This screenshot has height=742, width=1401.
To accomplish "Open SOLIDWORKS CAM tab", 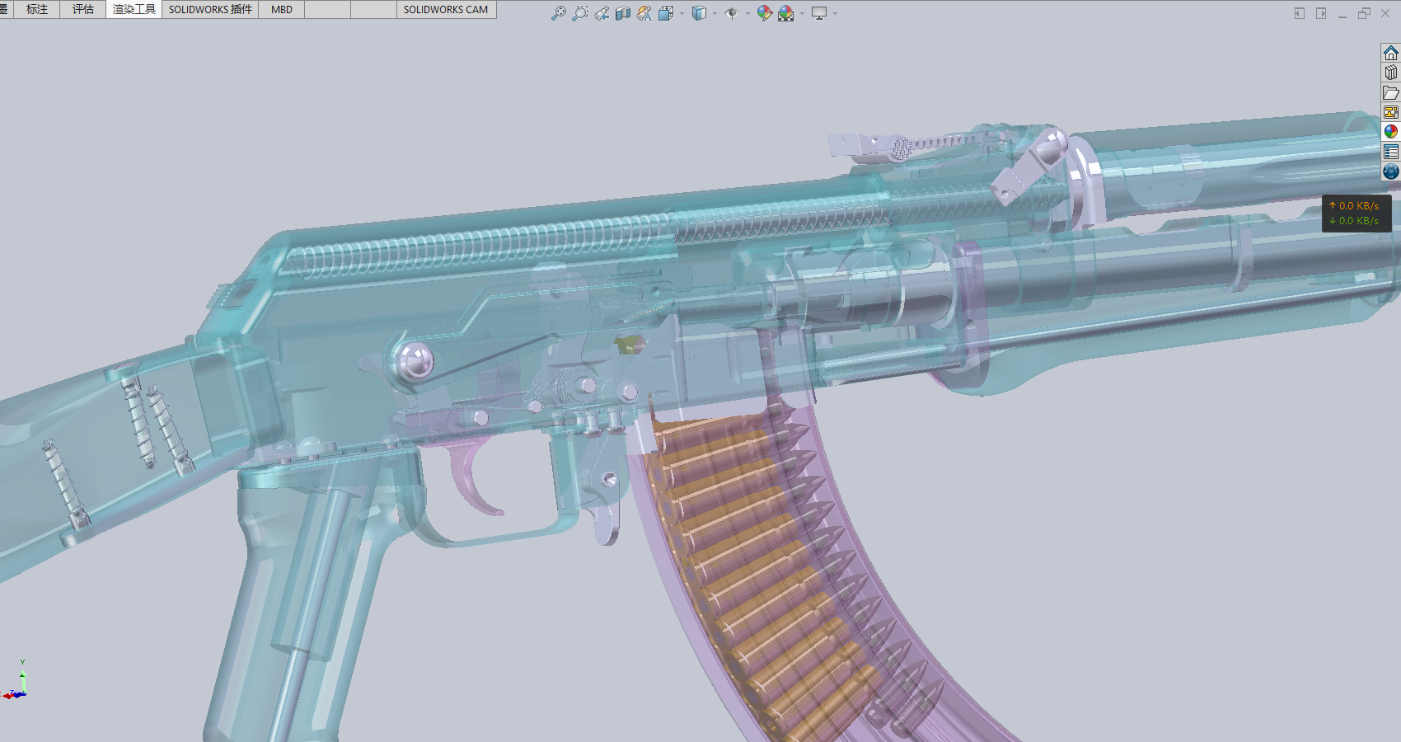I will 446,9.
